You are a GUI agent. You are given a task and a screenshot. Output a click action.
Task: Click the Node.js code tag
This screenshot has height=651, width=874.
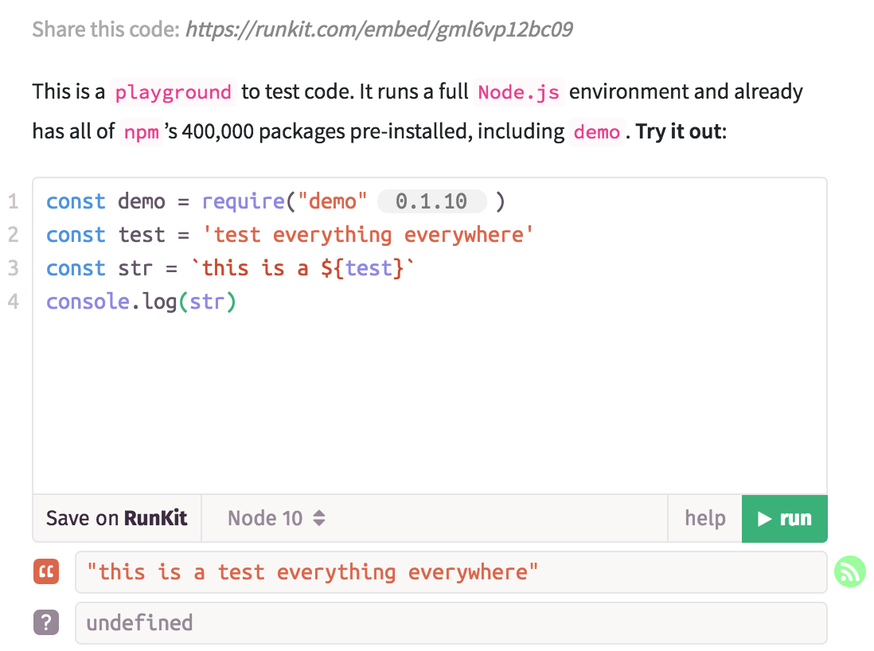pos(518,92)
